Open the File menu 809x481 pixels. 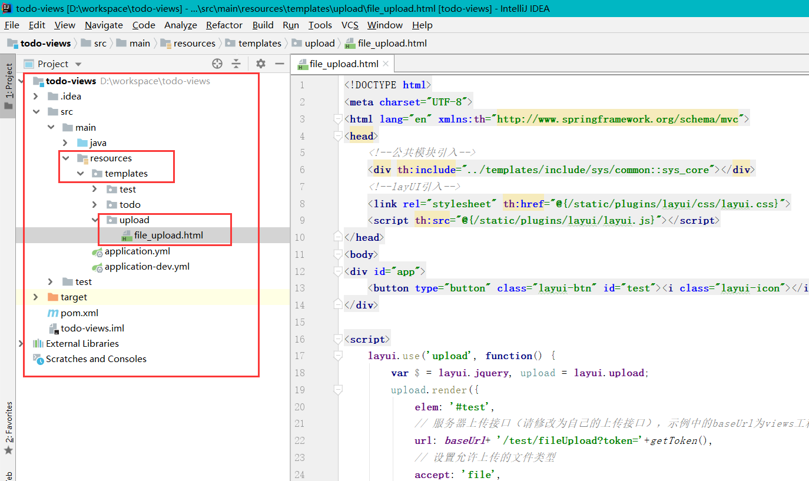click(x=12, y=25)
